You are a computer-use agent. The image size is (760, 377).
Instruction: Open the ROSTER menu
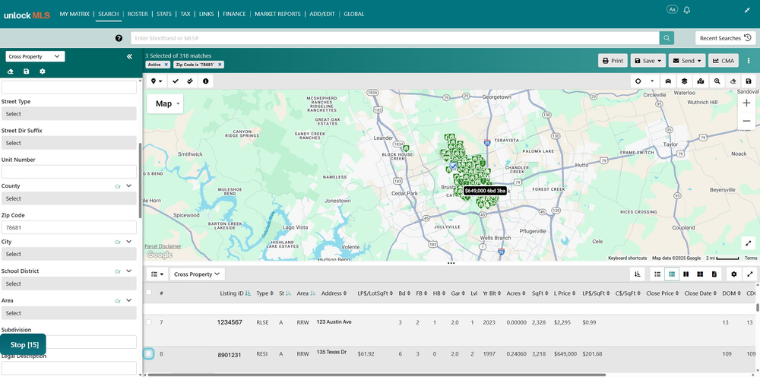coord(138,14)
